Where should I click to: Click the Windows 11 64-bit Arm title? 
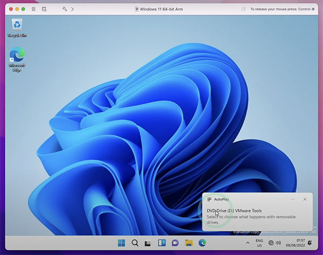coord(161,9)
